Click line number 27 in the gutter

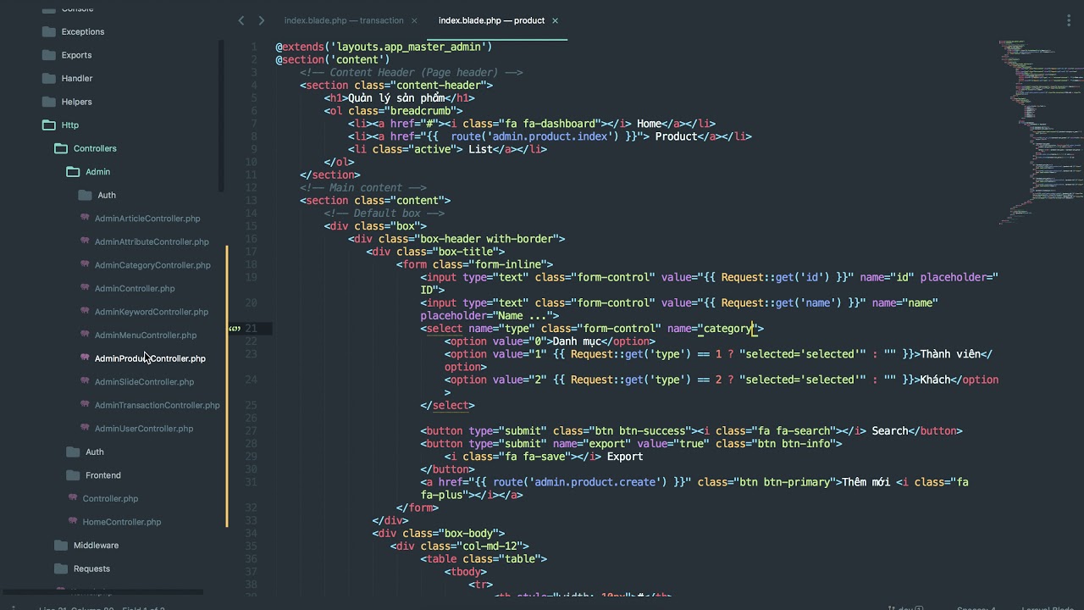pos(252,431)
